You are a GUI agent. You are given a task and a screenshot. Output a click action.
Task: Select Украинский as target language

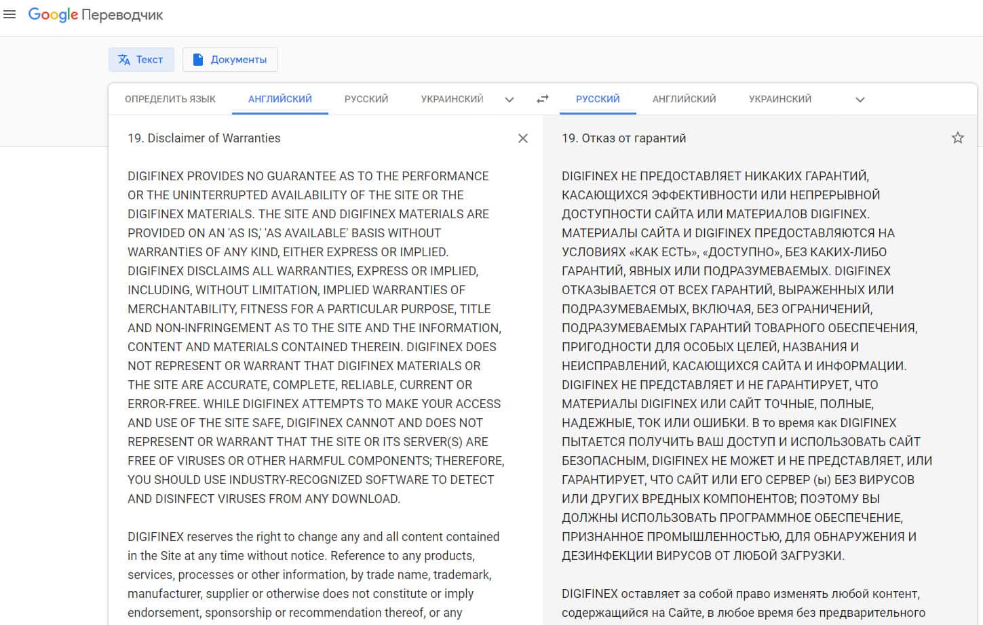click(x=780, y=99)
